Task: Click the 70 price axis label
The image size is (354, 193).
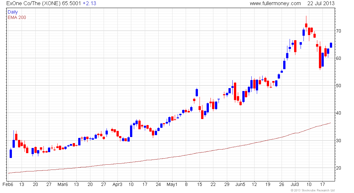Action: 339,31
